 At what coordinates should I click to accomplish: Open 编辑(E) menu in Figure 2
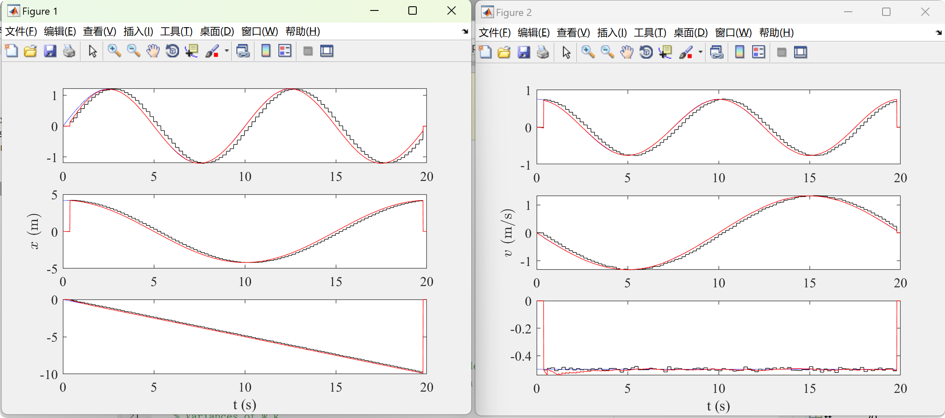point(534,33)
